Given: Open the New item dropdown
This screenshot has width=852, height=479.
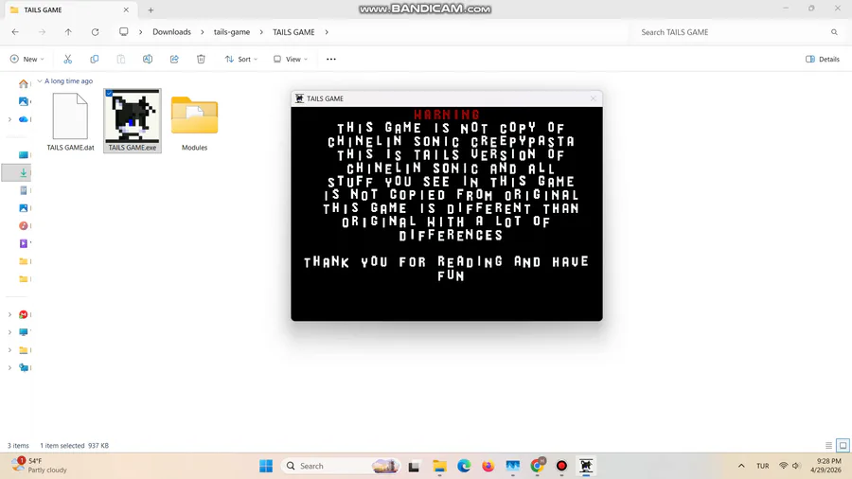Looking at the screenshot, I should point(27,60).
